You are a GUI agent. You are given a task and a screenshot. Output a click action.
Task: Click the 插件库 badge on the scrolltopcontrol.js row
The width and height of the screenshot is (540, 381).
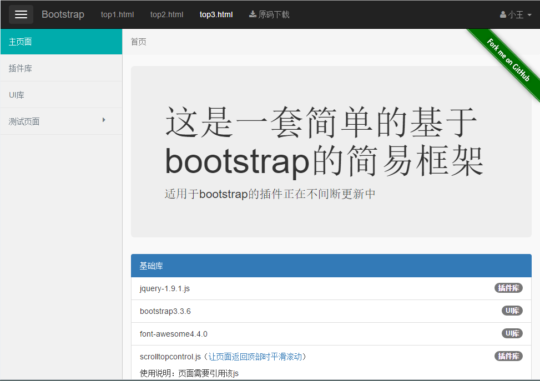(x=508, y=356)
